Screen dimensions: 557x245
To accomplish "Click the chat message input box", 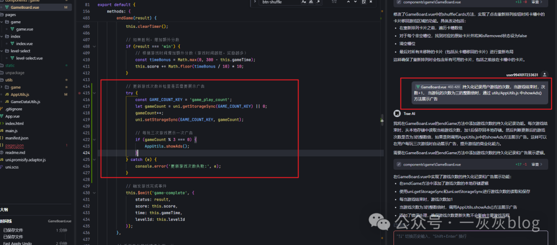I will [x=469, y=236].
